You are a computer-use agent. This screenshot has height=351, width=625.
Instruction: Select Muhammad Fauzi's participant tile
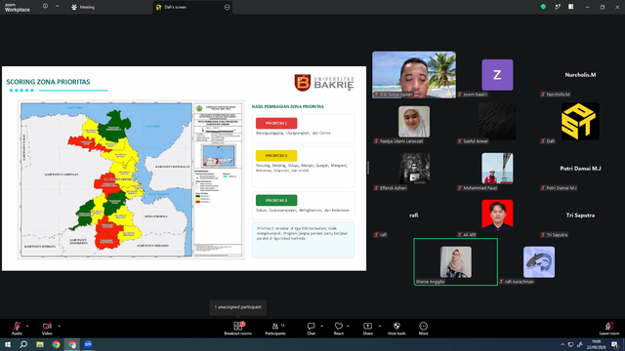pos(497,169)
